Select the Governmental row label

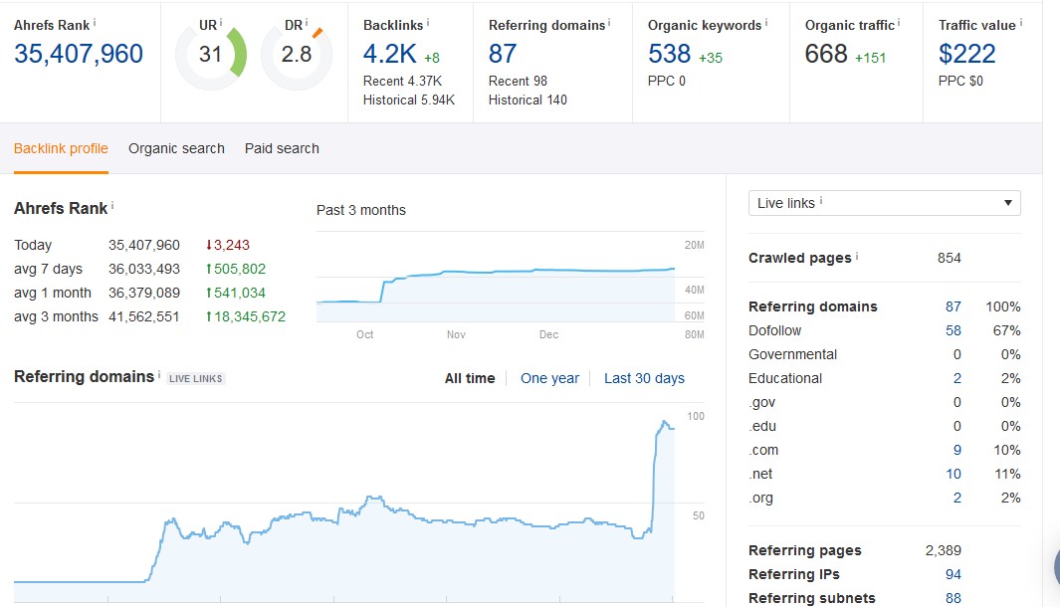click(x=792, y=355)
